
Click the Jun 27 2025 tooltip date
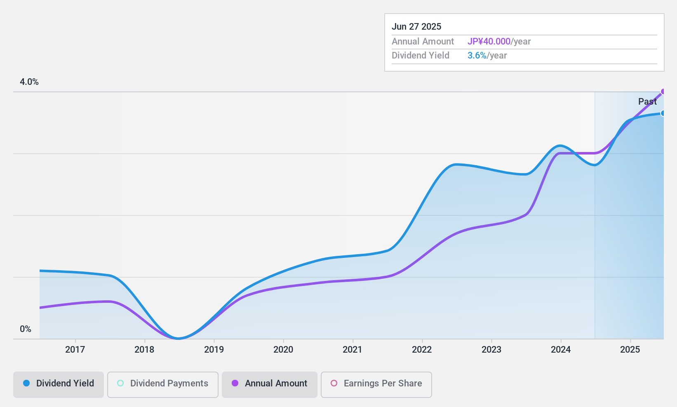[416, 27]
